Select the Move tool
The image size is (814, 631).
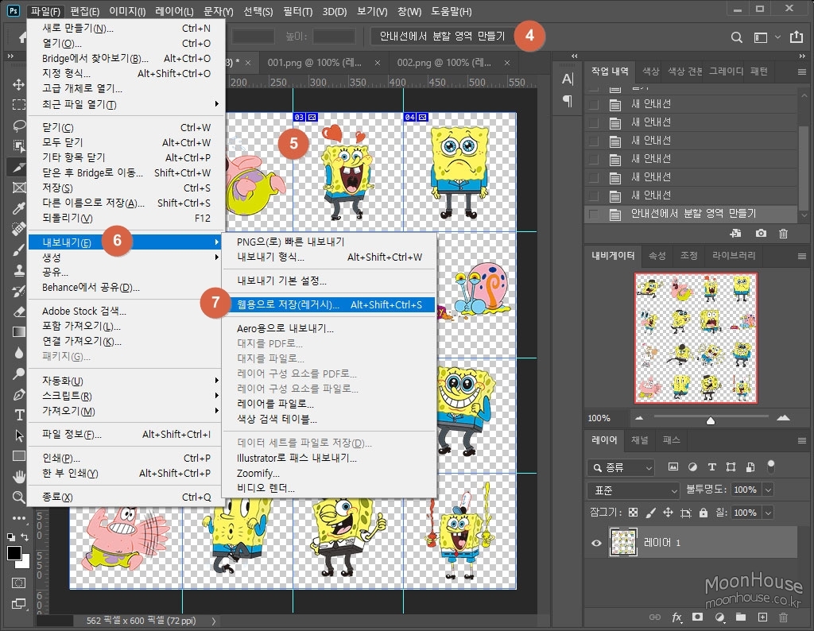point(19,84)
